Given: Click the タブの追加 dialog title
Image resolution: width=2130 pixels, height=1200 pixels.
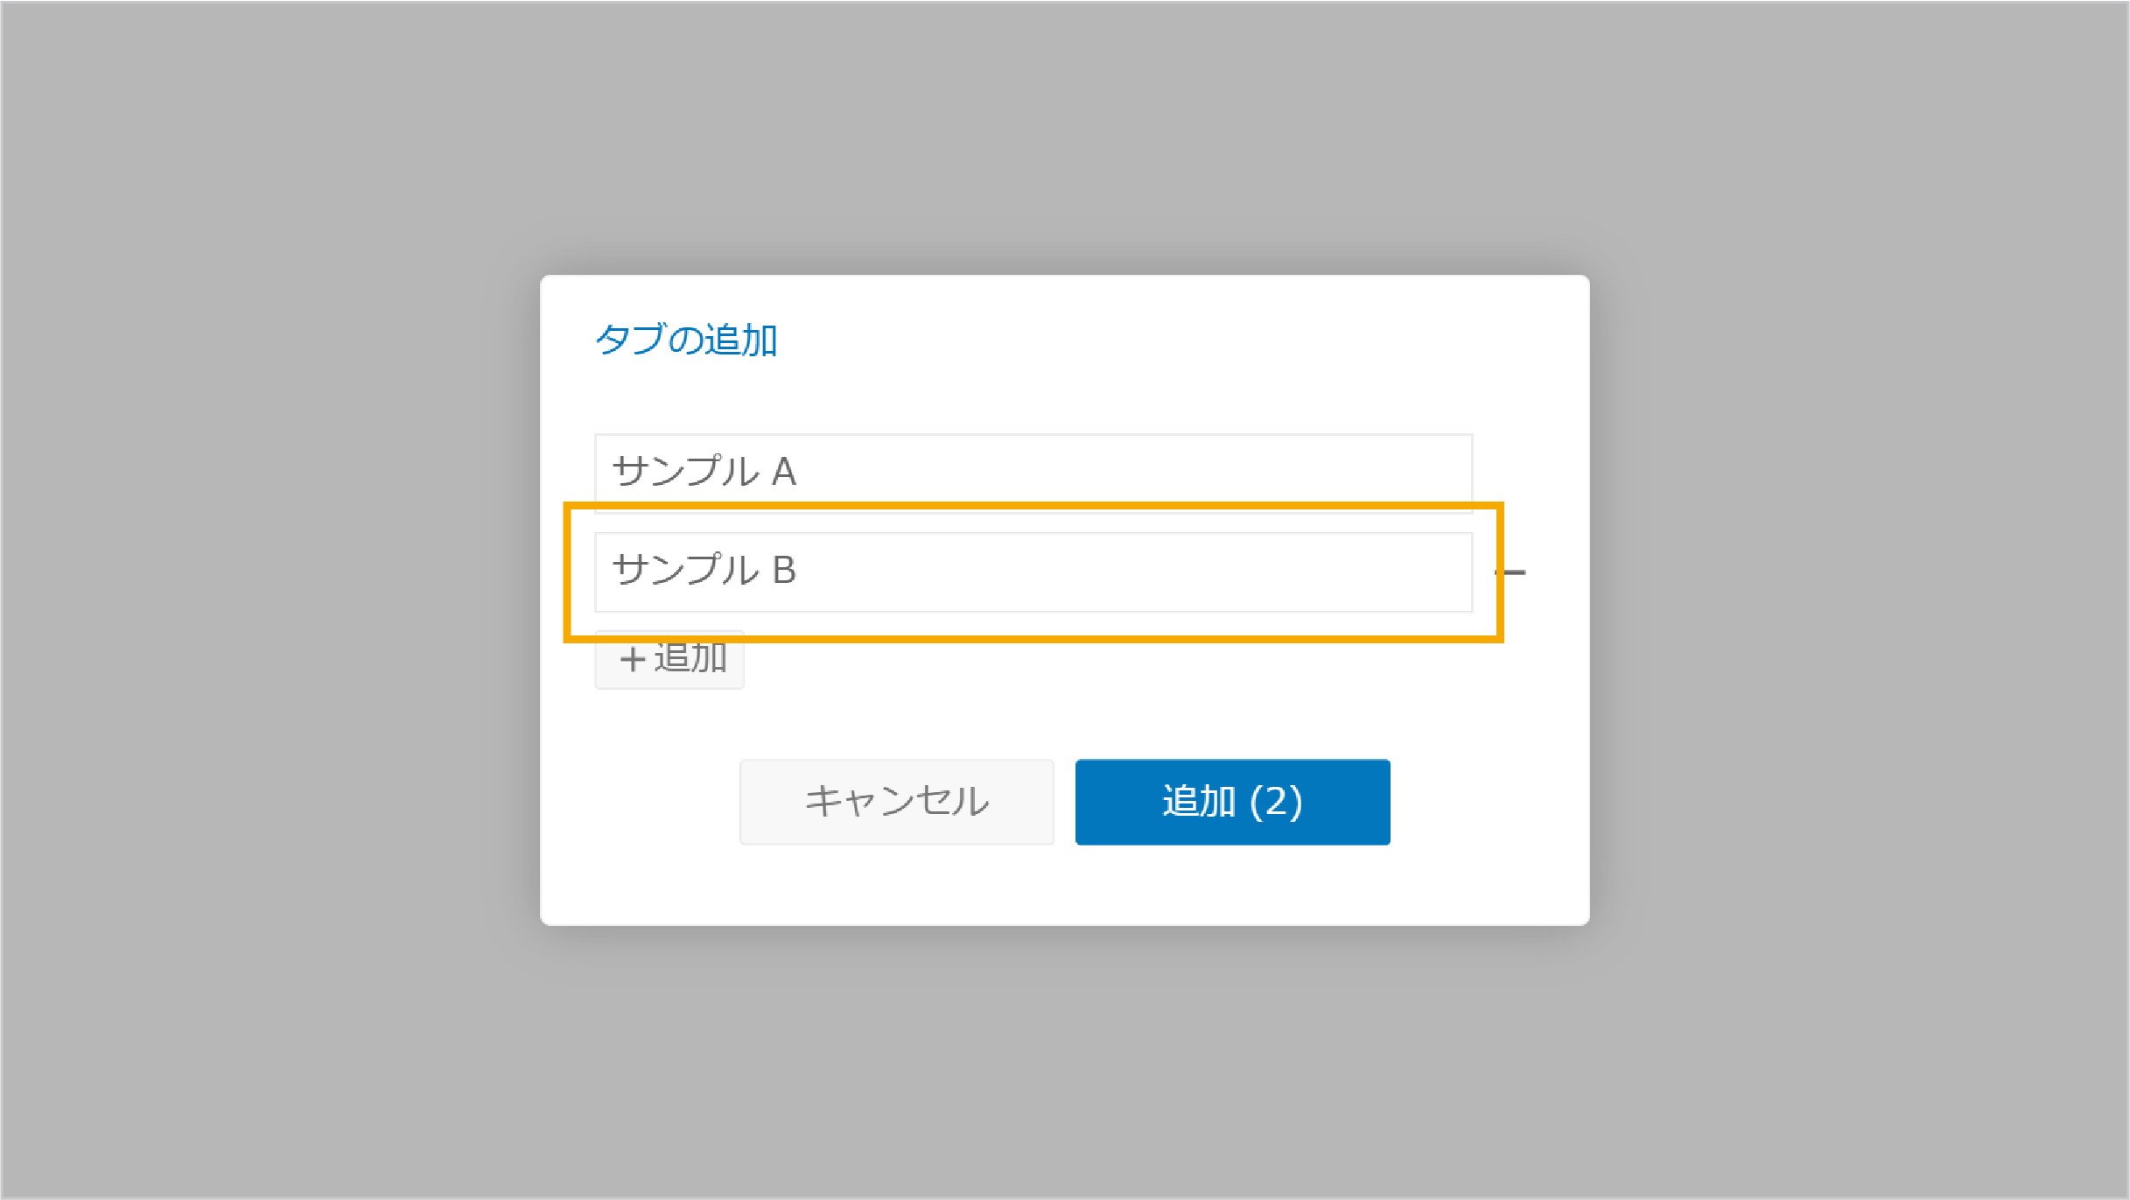Looking at the screenshot, I should point(686,340).
